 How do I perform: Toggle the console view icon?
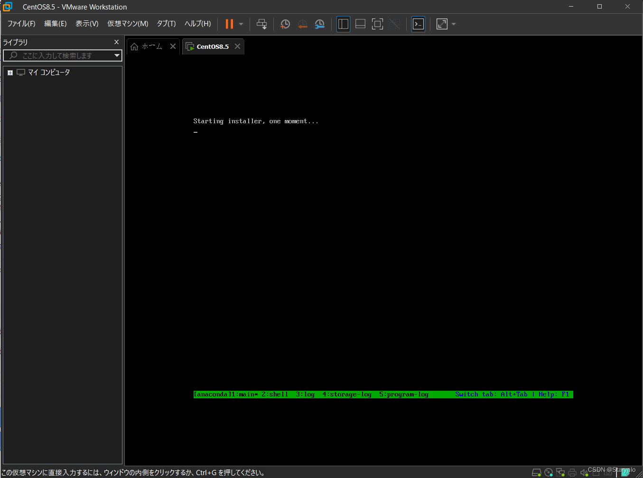tap(418, 24)
